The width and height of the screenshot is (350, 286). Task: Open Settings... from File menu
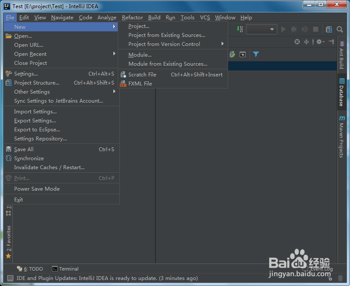(61, 74)
